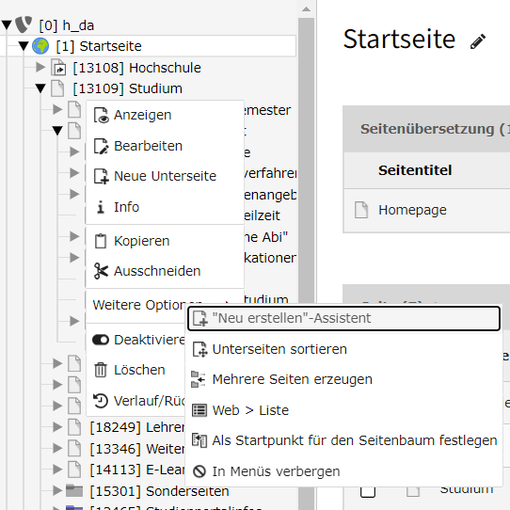Click the pencil icon next to Startseite heading
The image size is (510, 510).
[478, 41]
